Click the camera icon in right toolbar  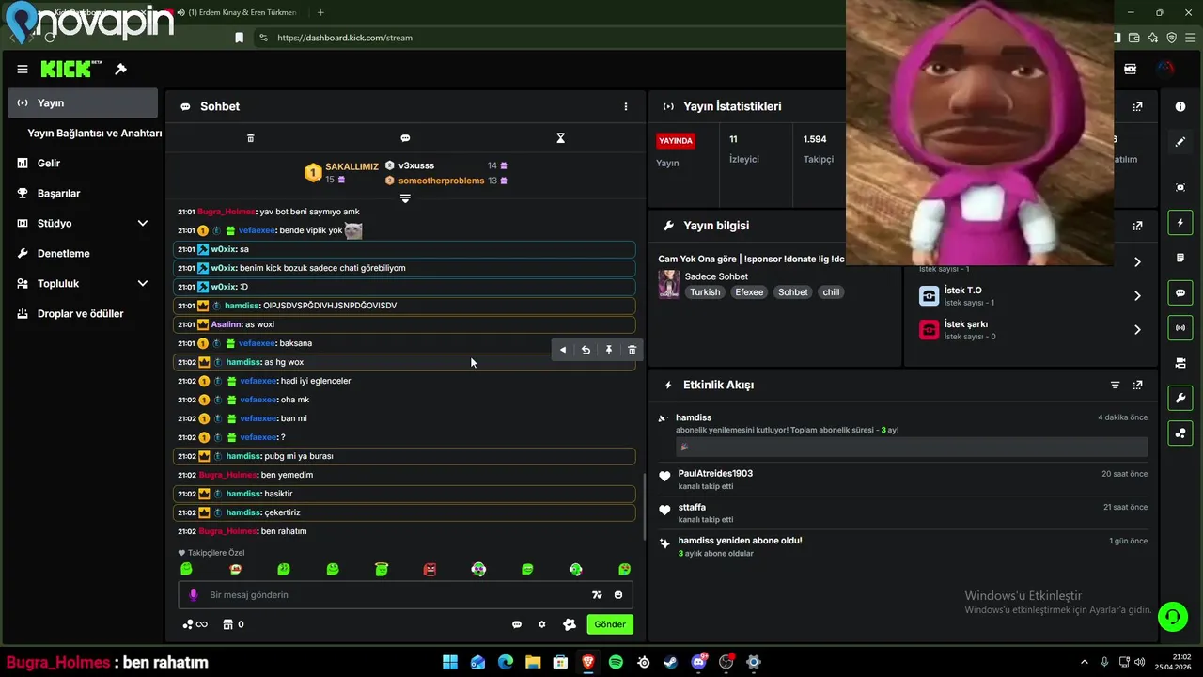tap(1180, 363)
